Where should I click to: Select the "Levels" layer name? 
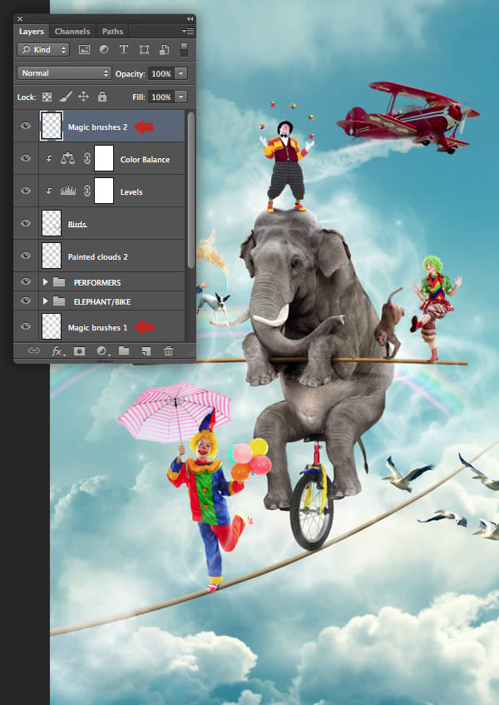click(131, 192)
